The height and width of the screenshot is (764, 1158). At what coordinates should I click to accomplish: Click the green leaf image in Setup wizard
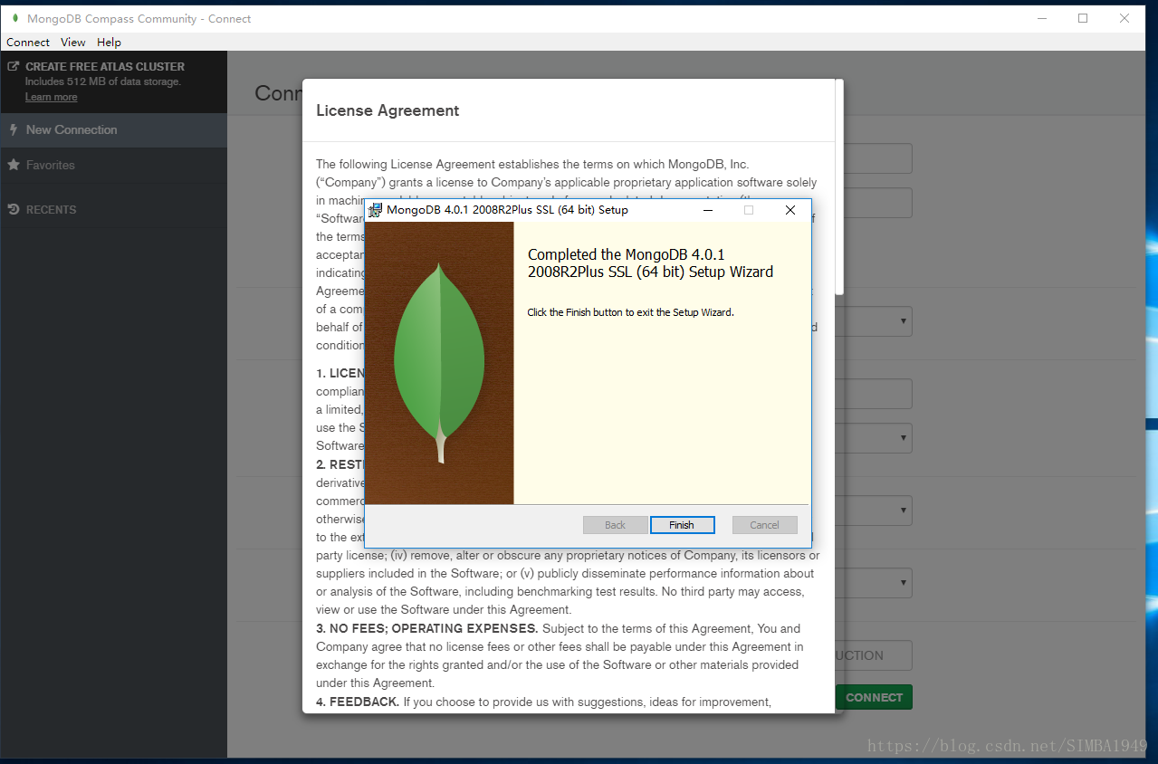coord(440,363)
